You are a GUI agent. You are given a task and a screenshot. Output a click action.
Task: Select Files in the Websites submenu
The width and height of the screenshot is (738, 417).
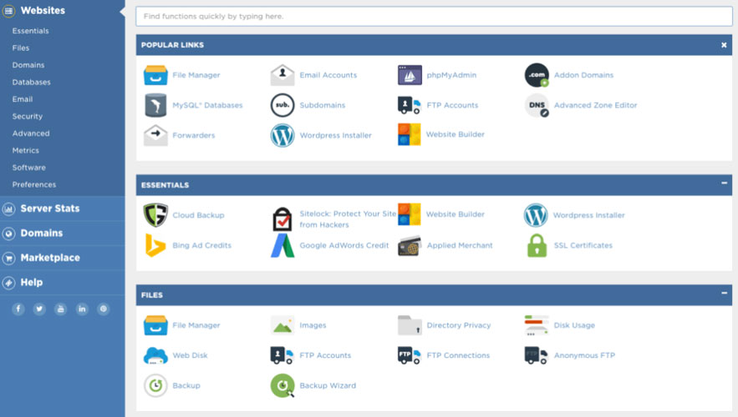21,48
